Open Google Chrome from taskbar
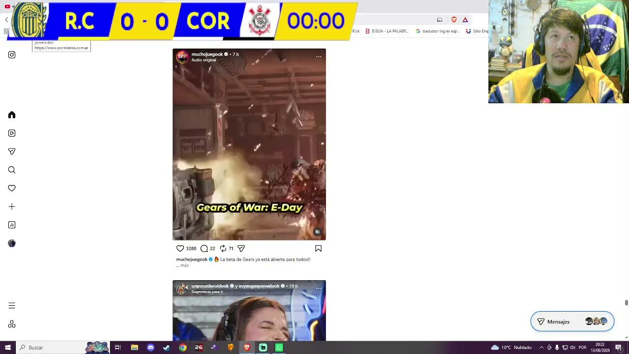Screen dimensions: 629x354 coord(183,348)
